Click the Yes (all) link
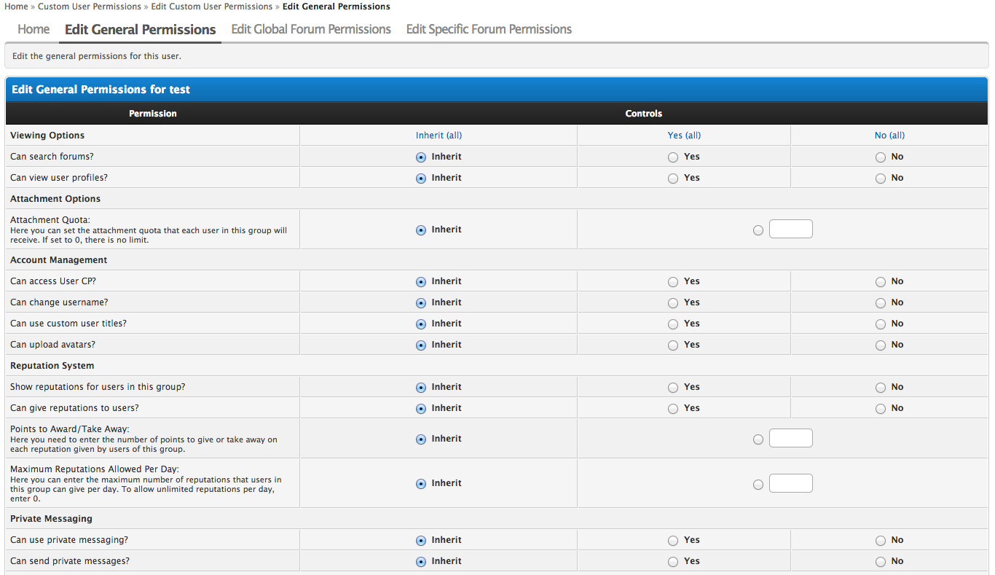 point(684,136)
